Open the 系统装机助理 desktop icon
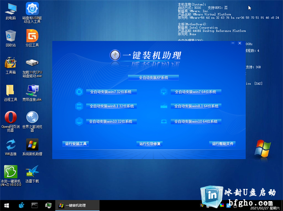Viewport: 283px width, 211px height. [x=32, y=147]
